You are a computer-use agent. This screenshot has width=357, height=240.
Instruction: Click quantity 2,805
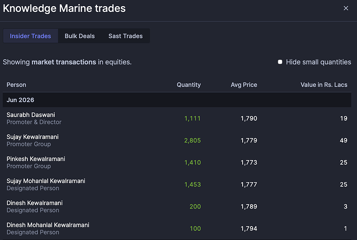pos(192,140)
